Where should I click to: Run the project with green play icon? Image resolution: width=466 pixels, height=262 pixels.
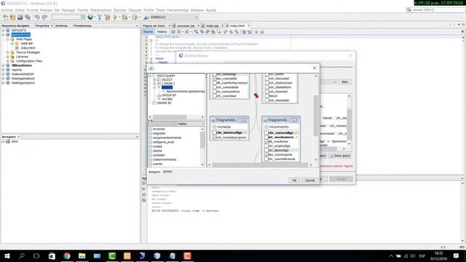coord(115,17)
